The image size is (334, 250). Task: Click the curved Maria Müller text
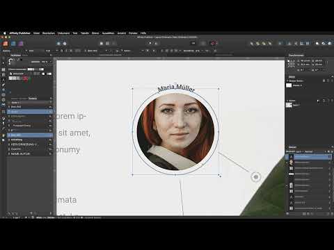click(176, 87)
